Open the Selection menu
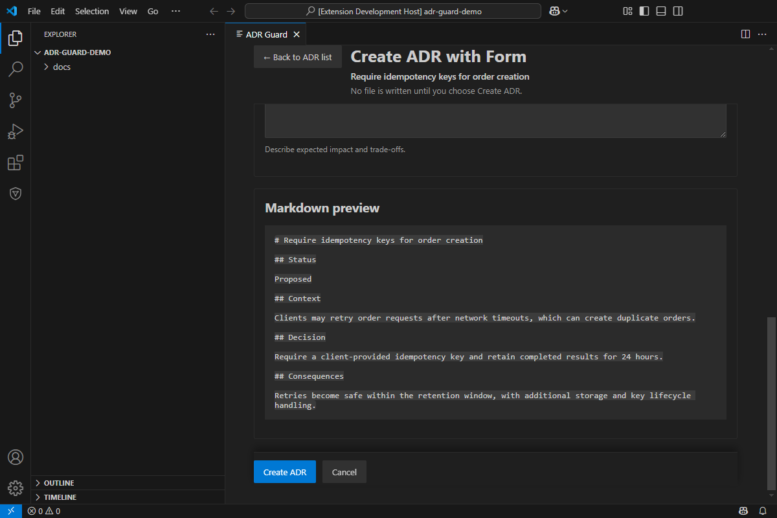777x518 pixels. 92,11
